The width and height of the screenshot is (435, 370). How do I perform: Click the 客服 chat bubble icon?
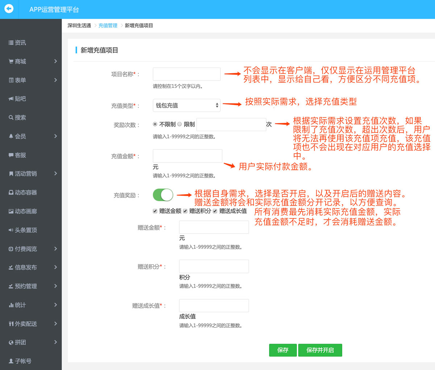click(x=11, y=155)
